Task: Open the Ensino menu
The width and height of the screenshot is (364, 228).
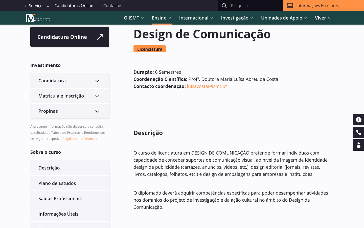Action: tap(161, 18)
